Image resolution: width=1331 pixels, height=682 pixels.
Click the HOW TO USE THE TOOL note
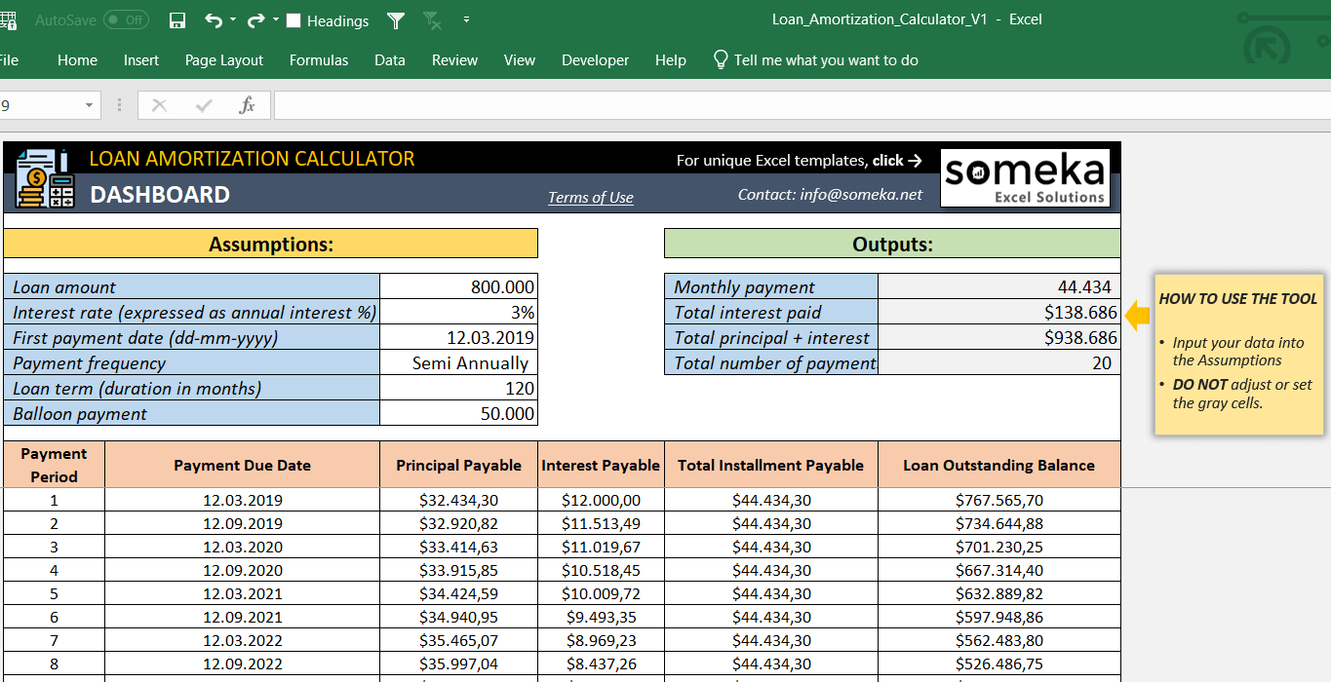point(1238,354)
